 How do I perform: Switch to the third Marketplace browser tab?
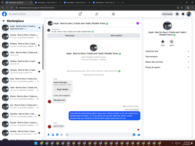[x=77, y=2]
